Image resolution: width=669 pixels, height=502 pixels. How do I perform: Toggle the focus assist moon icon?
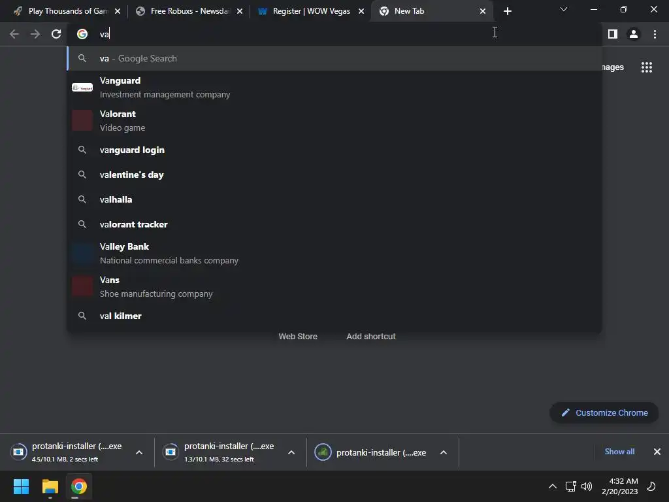[x=651, y=486]
